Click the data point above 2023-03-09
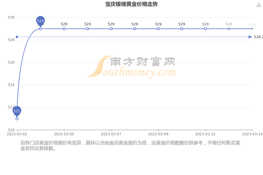The height and width of the screenshot is (175, 263). pos(158,29)
